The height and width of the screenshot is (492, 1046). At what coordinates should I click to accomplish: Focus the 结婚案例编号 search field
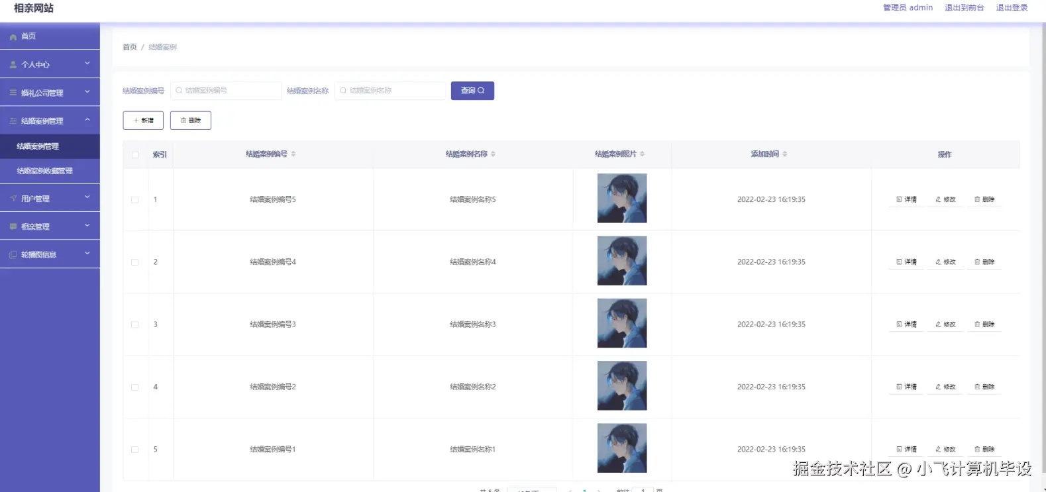click(x=226, y=91)
